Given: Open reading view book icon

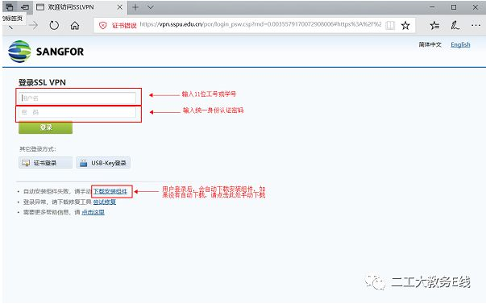Looking at the screenshot, I should point(390,26).
